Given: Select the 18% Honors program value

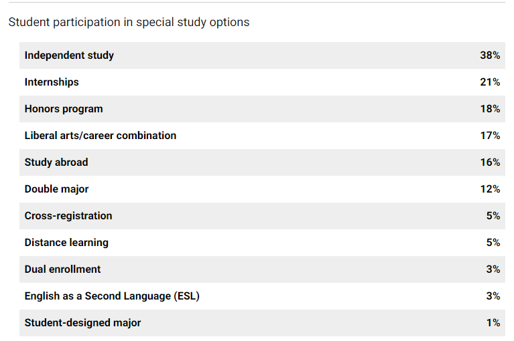Looking at the screenshot, I should 490,109.
